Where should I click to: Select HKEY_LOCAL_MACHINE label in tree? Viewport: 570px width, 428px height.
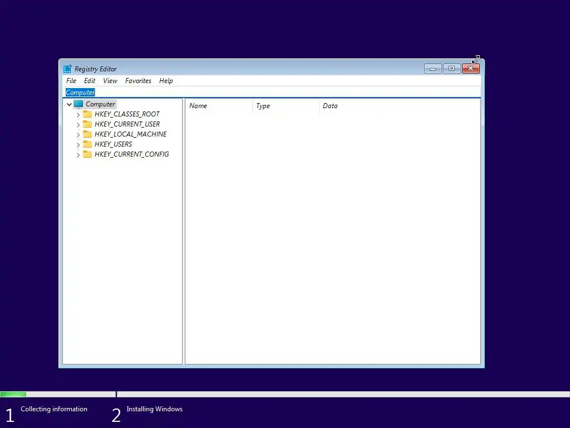pos(130,134)
